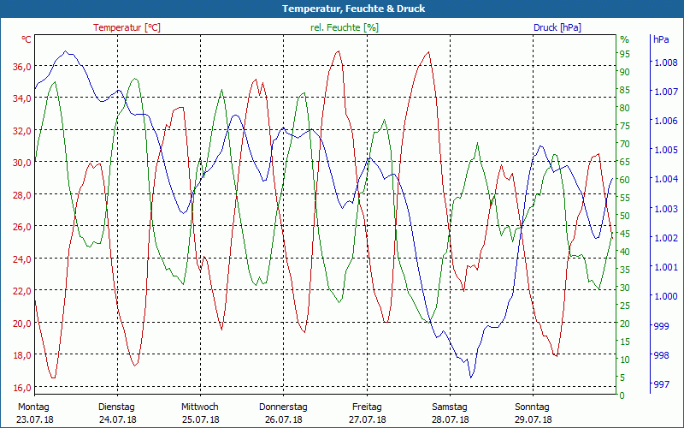Select the Mittwoch day label
684x428 pixels.
coord(200,407)
